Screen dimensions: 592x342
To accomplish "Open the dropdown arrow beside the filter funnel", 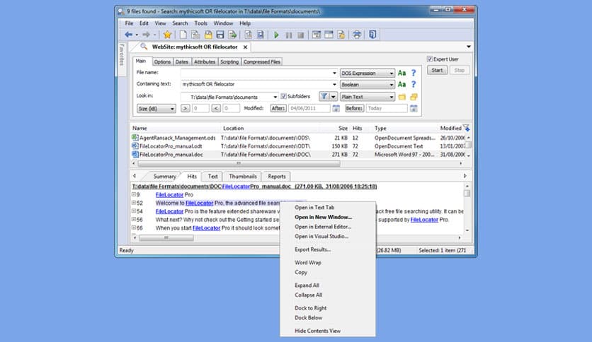I will [x=334, y=96].
